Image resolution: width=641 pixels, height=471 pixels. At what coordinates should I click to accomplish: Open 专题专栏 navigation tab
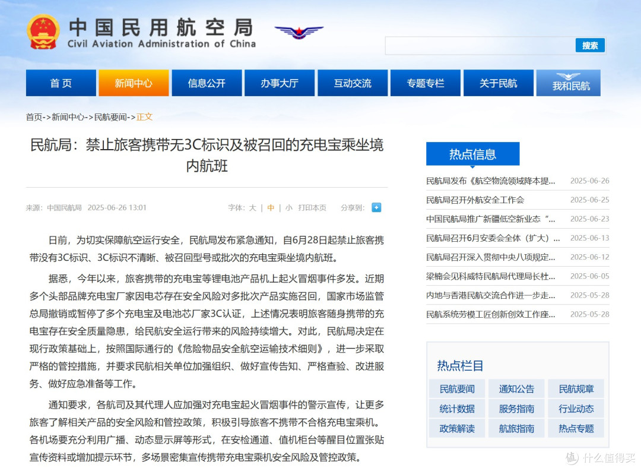pos(425,83)
